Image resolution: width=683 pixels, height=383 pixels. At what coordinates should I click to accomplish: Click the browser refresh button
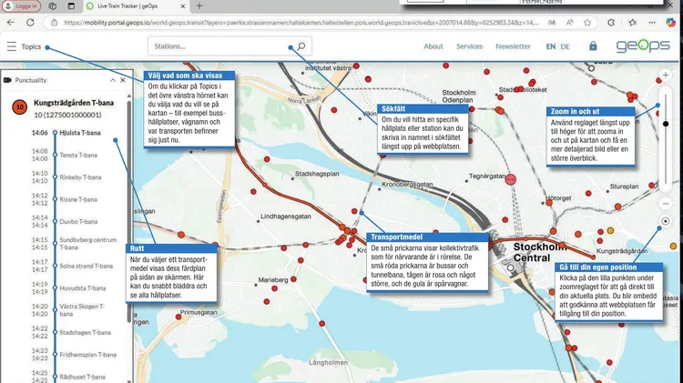(x=30, y=22)
